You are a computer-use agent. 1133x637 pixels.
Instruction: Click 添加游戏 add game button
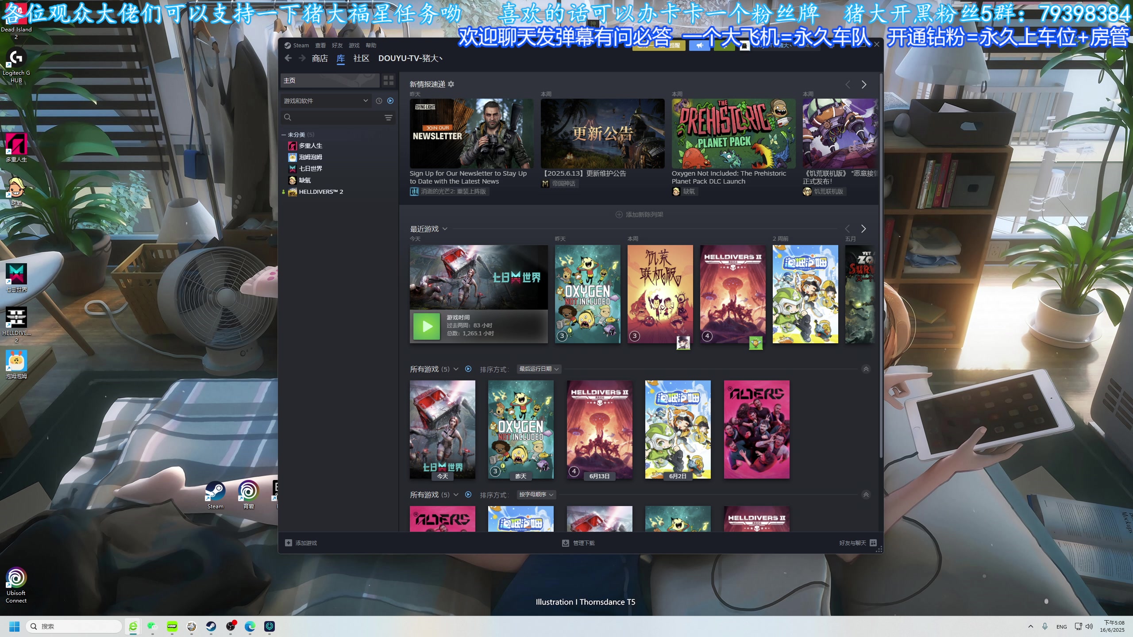tap(301, 543)
